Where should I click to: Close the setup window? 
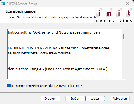[127, 4]
